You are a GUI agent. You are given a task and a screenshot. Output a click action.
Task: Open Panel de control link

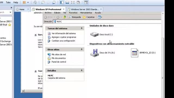coord(59,62)
